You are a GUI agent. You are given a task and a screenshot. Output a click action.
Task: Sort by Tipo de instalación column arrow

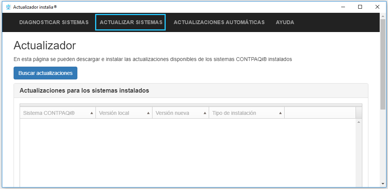click(x=280, y=113)
